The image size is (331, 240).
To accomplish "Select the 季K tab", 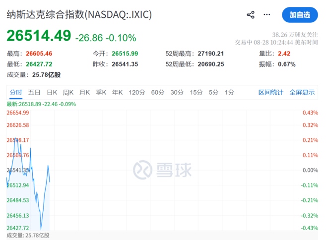I will click(x=101, y=92).
